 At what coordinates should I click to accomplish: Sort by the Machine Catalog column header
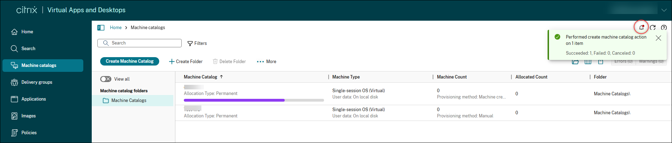coord(200,77)
